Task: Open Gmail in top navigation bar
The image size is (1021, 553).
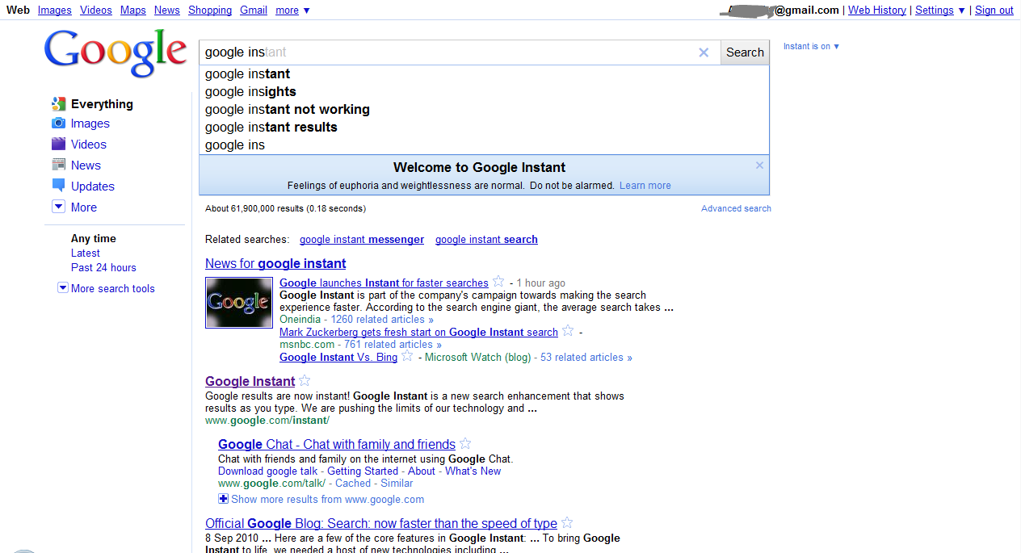Action: (x=254, y=10)
